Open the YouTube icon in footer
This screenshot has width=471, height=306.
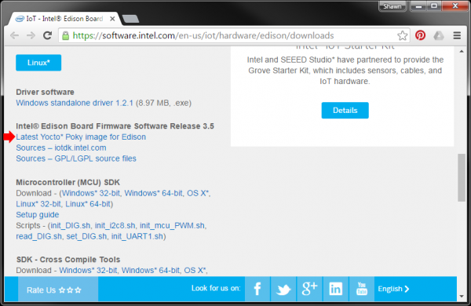(x=362, y=289)
